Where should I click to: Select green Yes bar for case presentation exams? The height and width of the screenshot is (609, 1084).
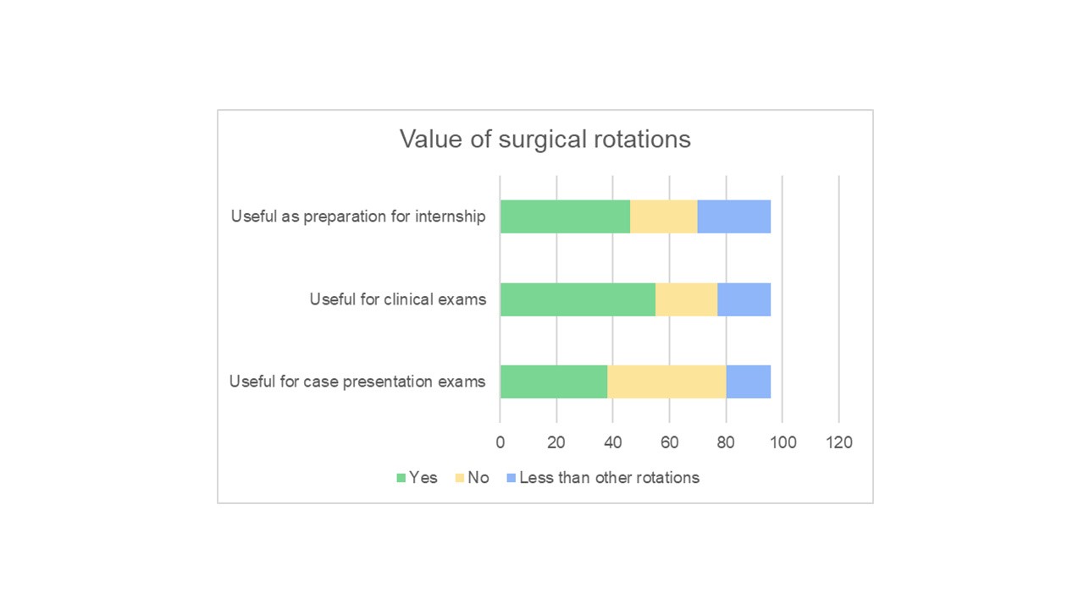(x=554, y=381)
